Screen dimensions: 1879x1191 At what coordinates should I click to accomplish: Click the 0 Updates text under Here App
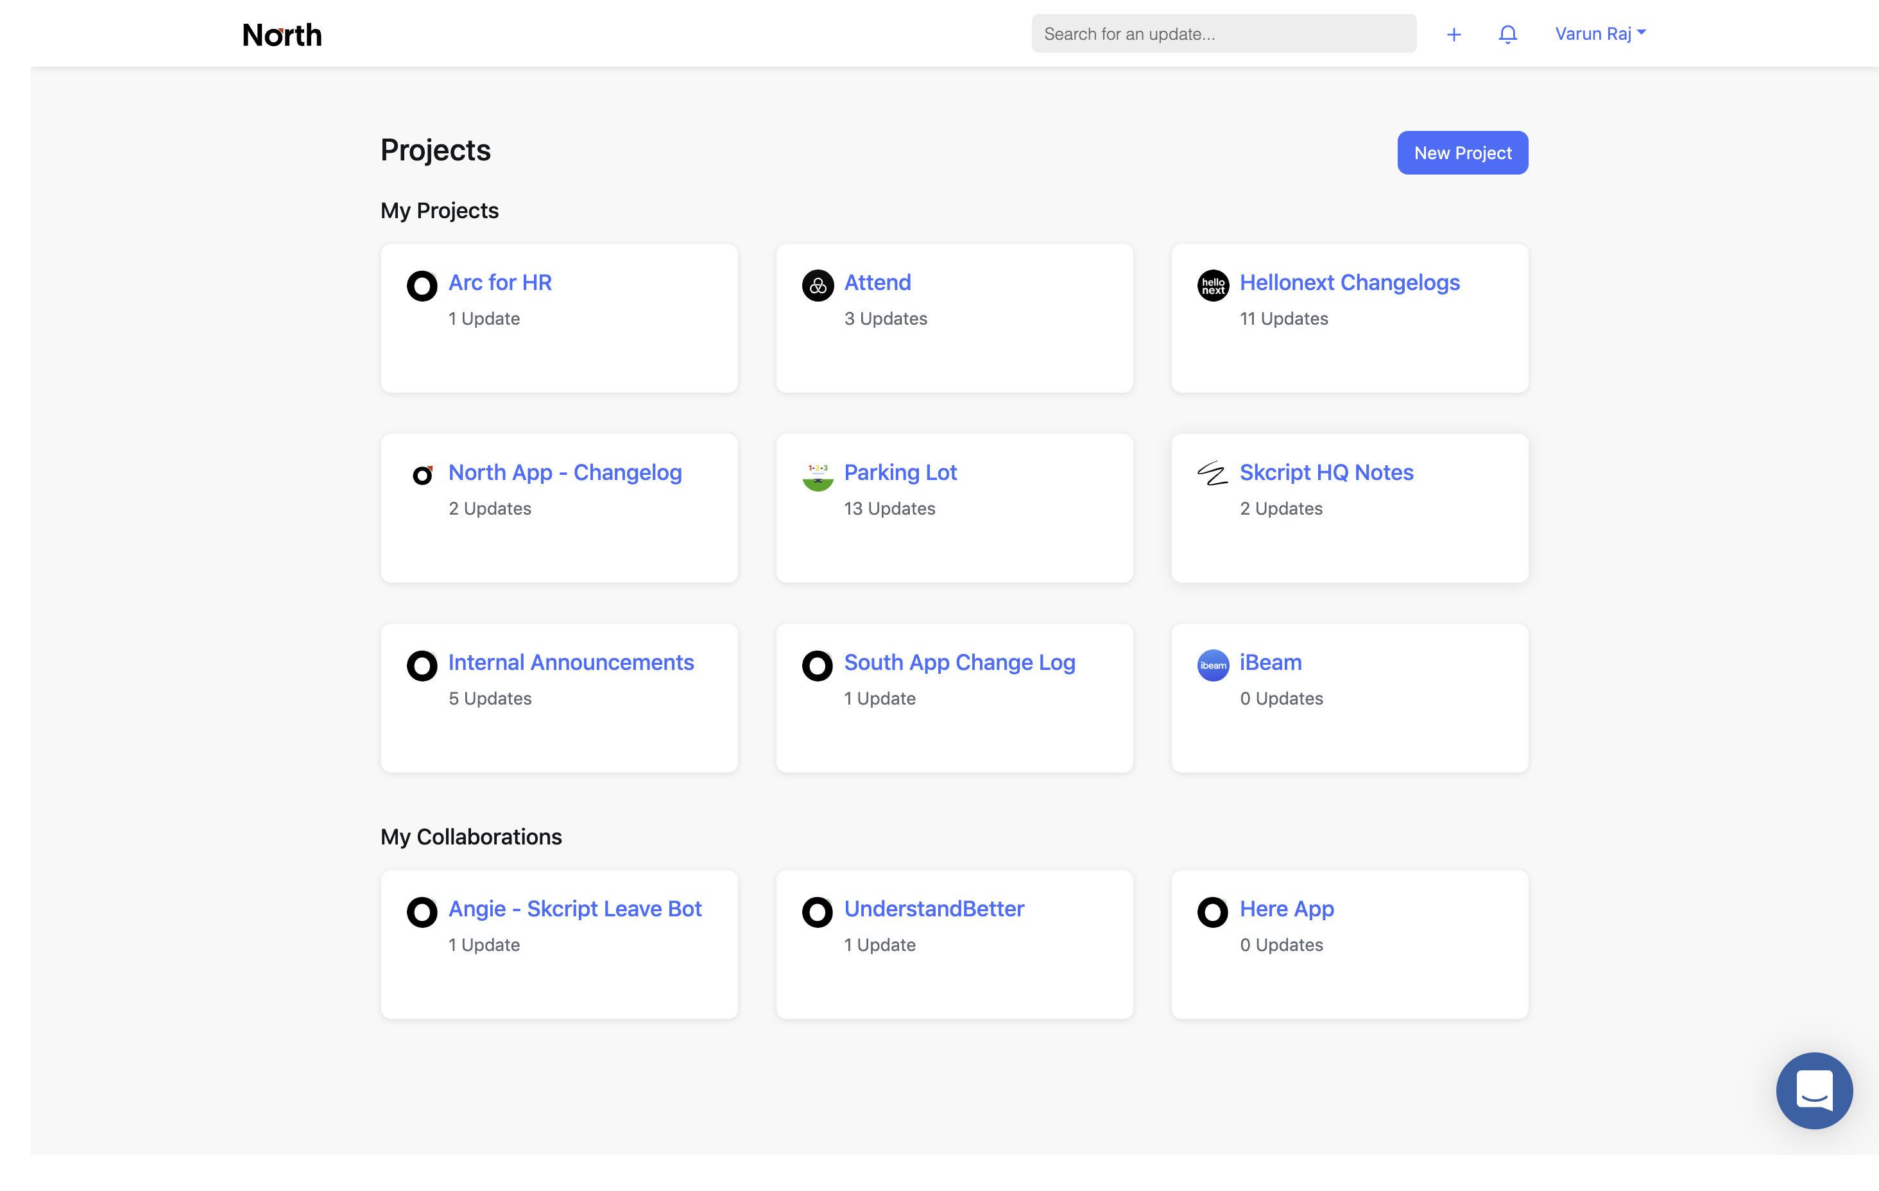pyautogui.click(x=1282, y=945)
